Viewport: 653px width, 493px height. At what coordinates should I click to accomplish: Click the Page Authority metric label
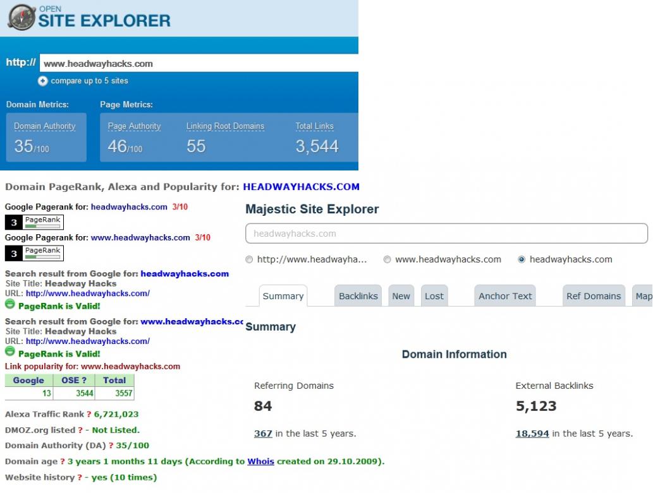tap(134, 126)
